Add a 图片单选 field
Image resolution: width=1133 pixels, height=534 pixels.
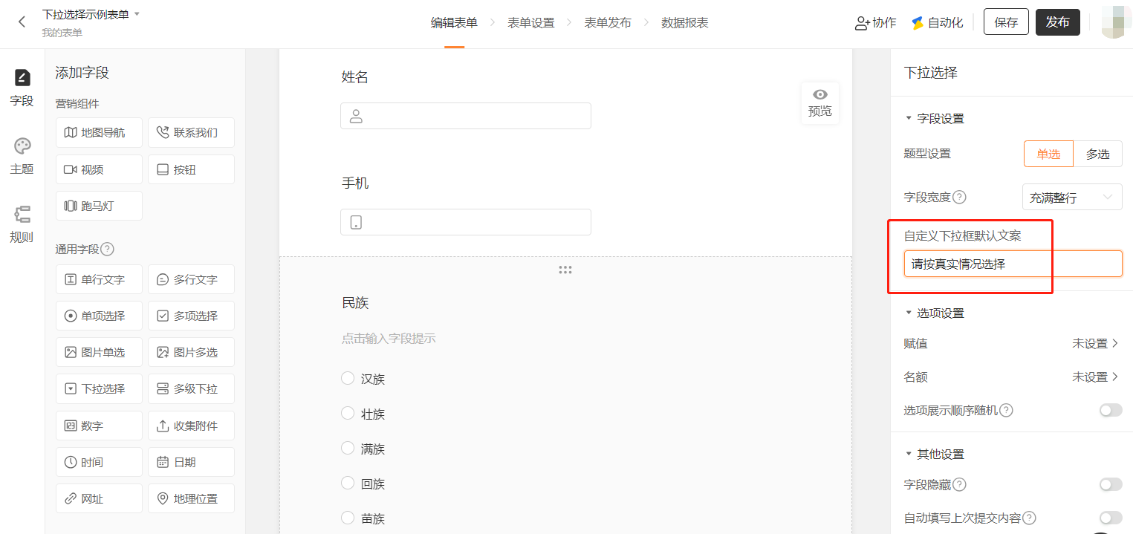click(x=99, y=352)
